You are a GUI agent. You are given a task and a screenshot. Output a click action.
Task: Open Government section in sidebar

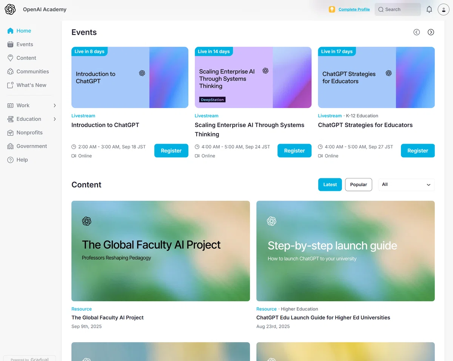click(31, 146)
